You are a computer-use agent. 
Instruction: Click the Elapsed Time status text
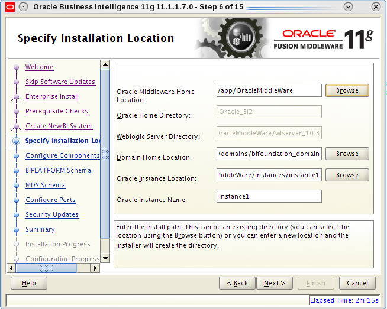point(344,300)
